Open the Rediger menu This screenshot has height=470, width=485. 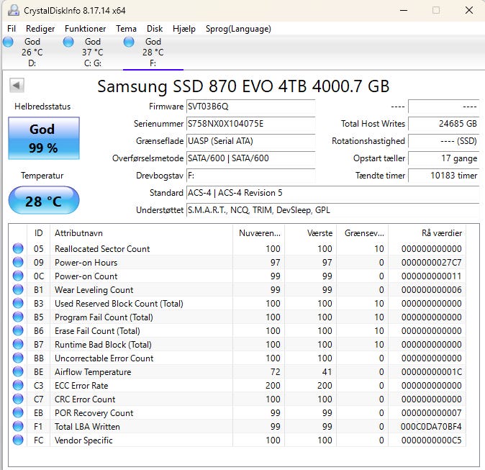pyautogui.click(x=40, y=29)
